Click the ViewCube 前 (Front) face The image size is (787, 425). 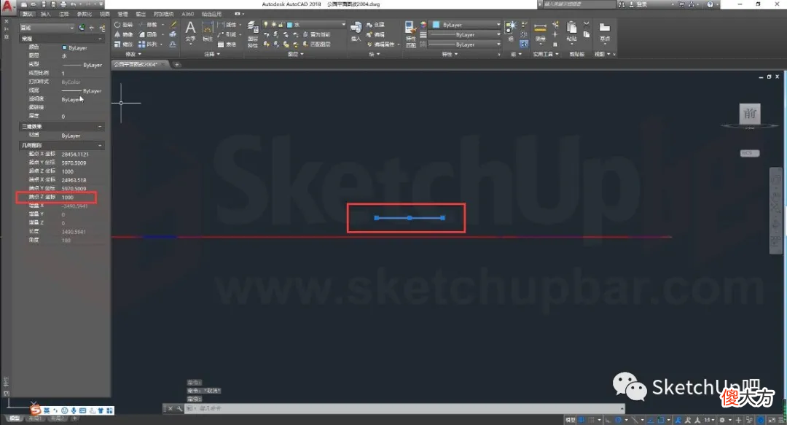point(750,114)
